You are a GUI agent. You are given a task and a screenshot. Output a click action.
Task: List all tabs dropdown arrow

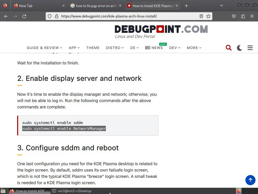click(221, 6)
